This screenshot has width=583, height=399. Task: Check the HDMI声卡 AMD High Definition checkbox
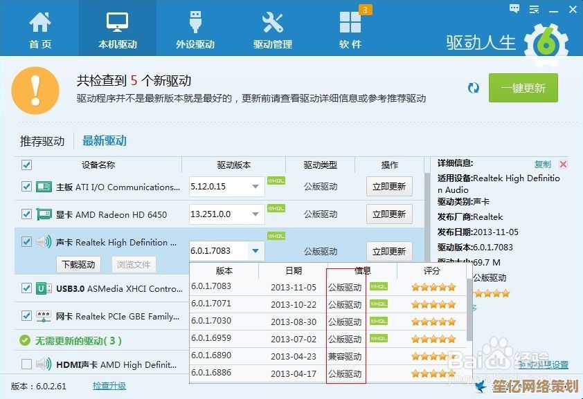click(26, 364)
